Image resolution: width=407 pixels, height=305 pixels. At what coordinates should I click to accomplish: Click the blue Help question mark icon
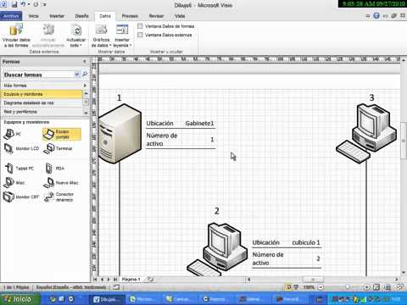tap(376, 16)
